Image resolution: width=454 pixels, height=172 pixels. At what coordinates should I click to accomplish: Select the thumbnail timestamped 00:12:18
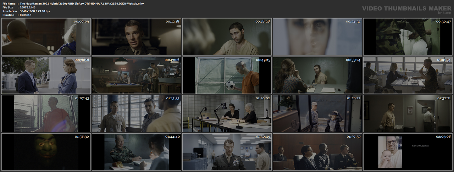coord(137,37)
